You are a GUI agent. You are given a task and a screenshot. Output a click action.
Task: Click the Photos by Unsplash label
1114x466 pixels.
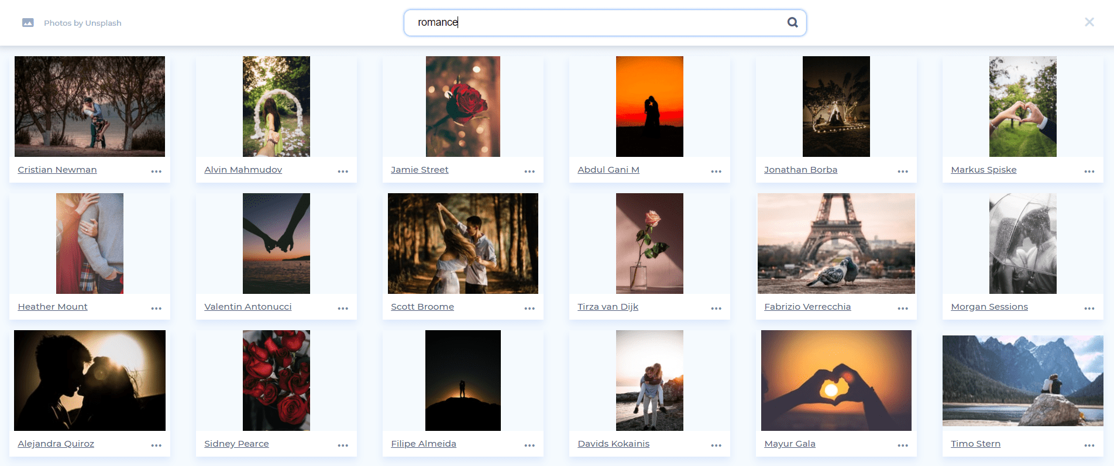click(82, 23)
